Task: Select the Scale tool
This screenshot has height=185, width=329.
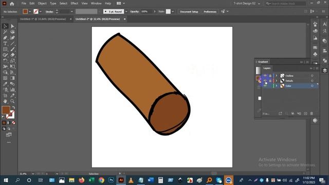Action: coord(12,61)
